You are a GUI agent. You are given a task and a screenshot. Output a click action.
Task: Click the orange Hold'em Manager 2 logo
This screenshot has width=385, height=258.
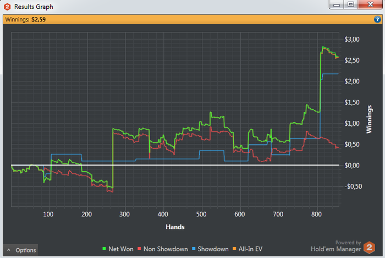coord(369,248)
